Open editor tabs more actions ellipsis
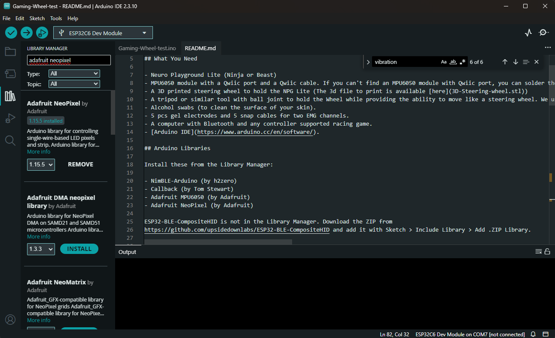555x338 pixels. (x=547, y=48)
